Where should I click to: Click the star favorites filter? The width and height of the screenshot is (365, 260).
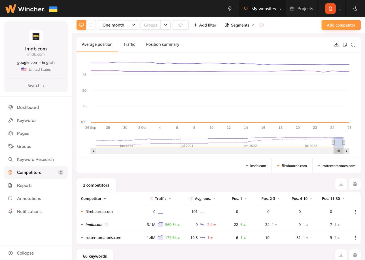[x=181, y=25]
